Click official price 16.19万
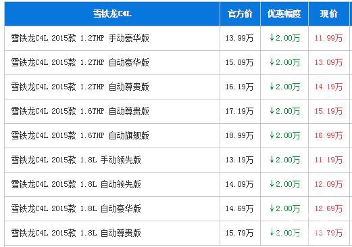 239,87
